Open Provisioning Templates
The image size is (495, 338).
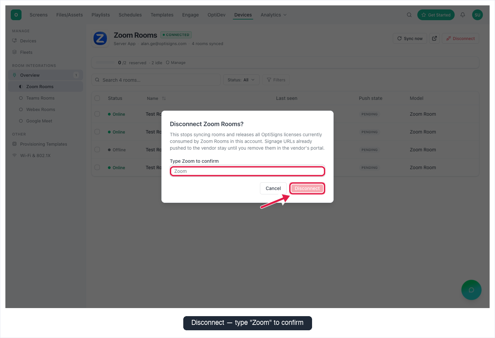(45, 144)
